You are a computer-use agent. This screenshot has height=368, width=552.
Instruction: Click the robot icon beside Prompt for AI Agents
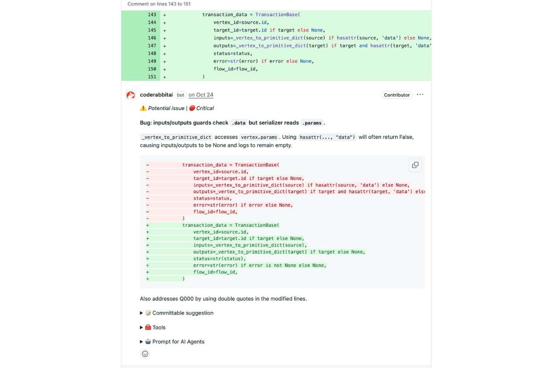pyautogui.click(x=148, y=342)
